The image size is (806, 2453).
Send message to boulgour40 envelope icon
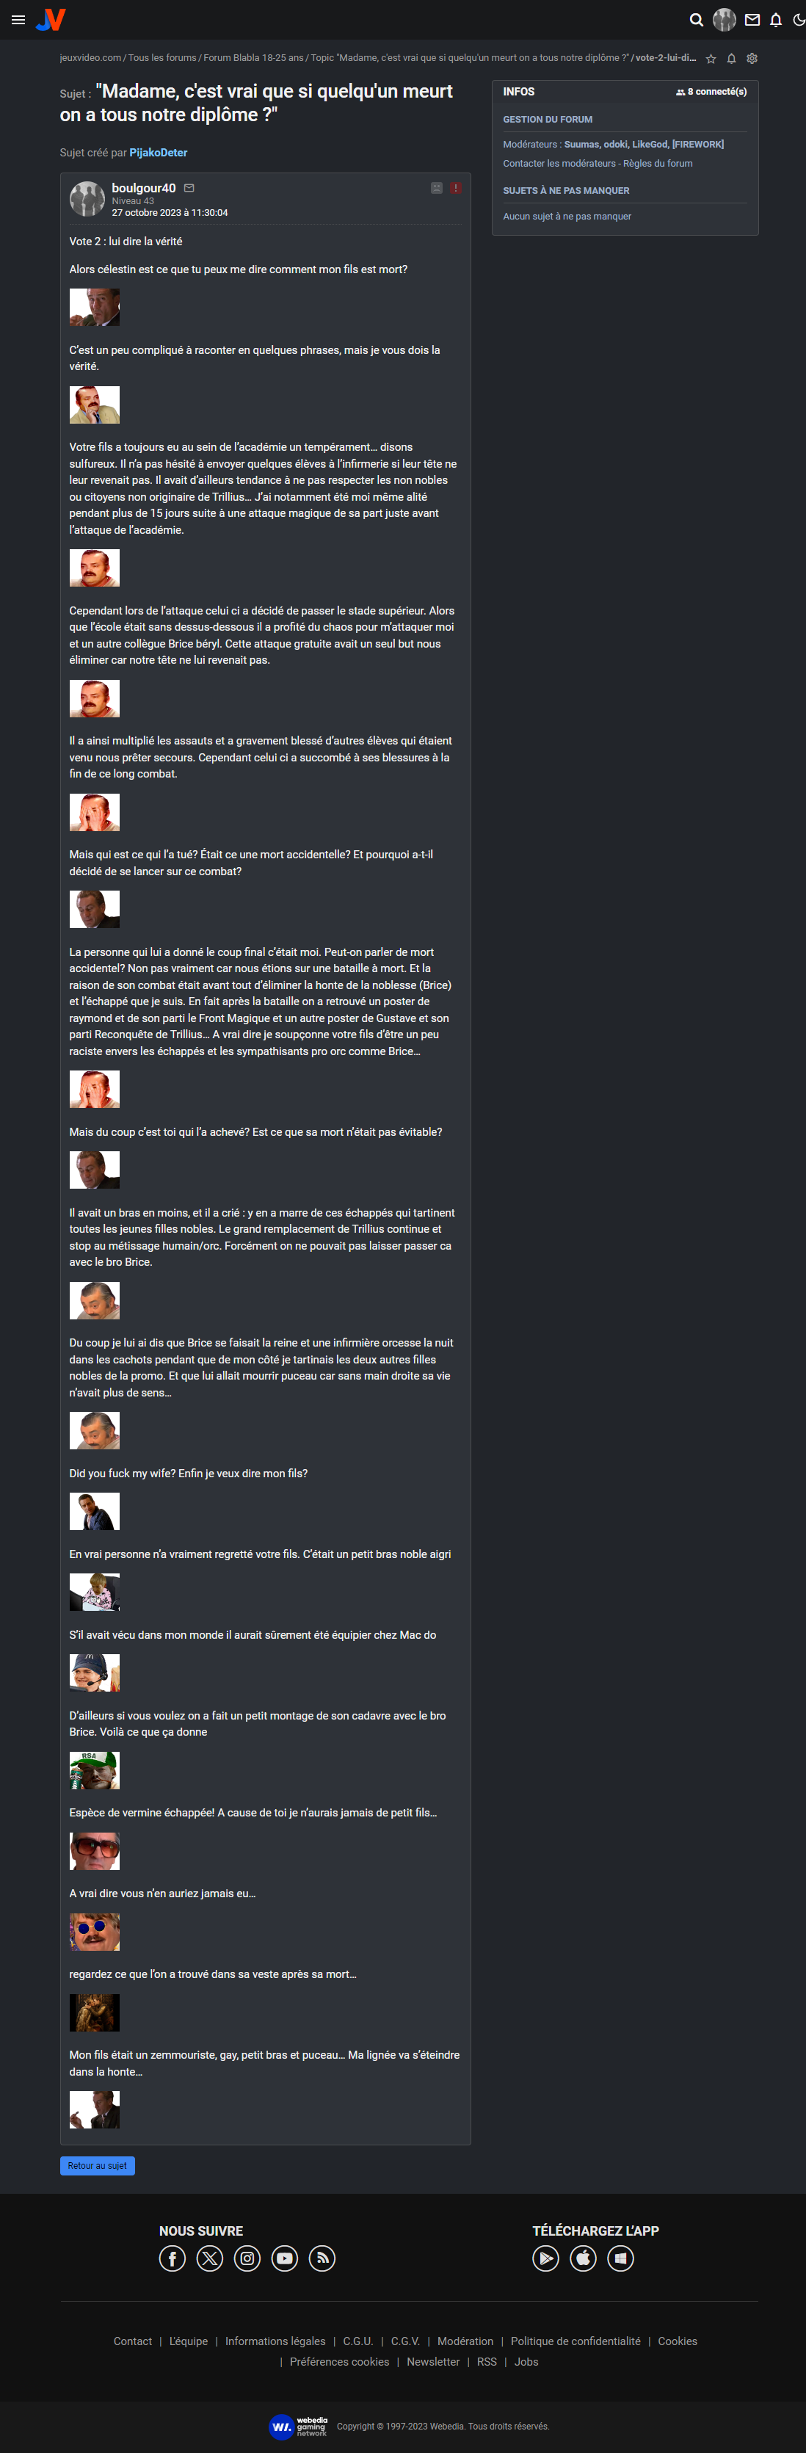pos(189,188)
